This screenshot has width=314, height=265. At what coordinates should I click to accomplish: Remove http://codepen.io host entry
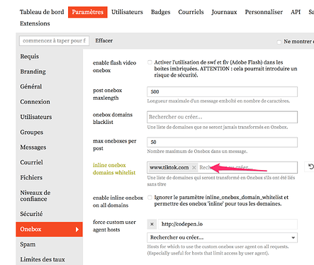[x=152, y=224]
